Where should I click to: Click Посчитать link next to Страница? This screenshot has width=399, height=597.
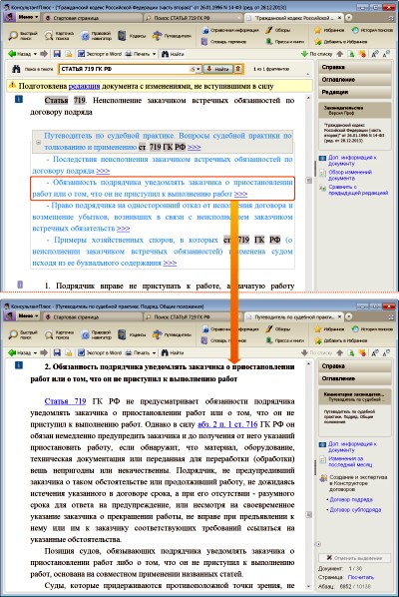(361, 577)
